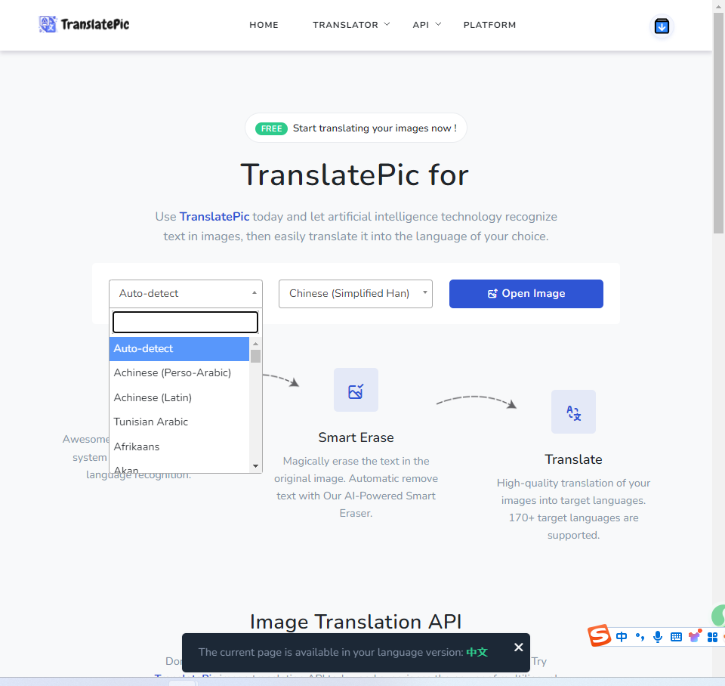Go to the HOME page
The width and height of the screenshot is (725, 686).
[x=264, y=25]
